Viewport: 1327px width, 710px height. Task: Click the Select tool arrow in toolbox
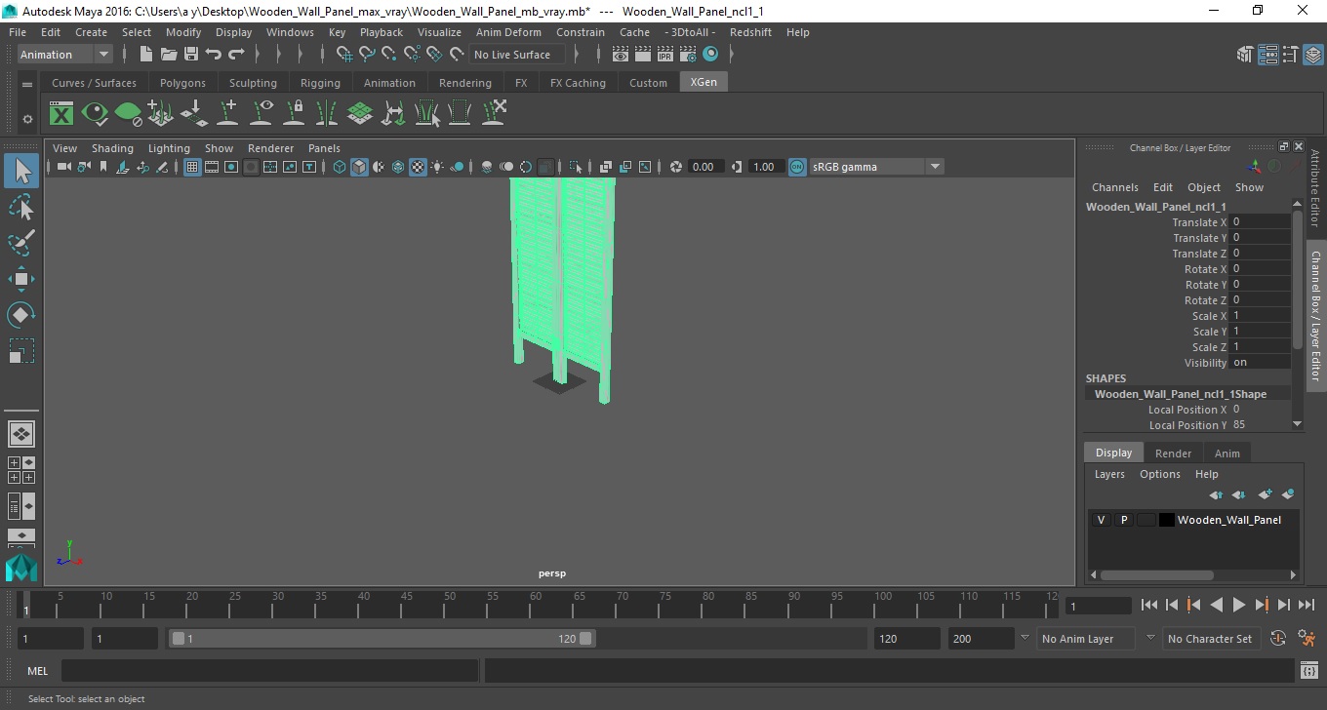pyautogui.click(x=21, y=171)
